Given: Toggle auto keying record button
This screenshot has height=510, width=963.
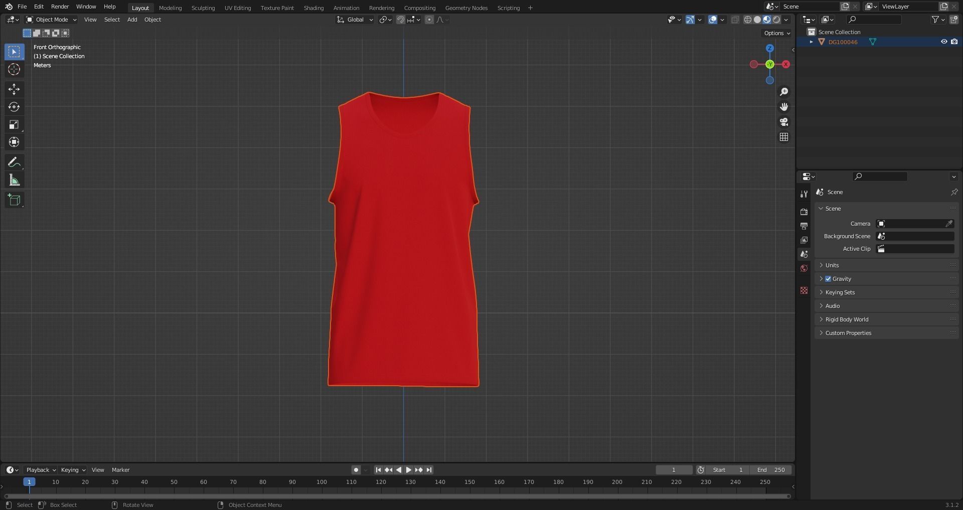Looking at the screenshot, I should (356, 470).
